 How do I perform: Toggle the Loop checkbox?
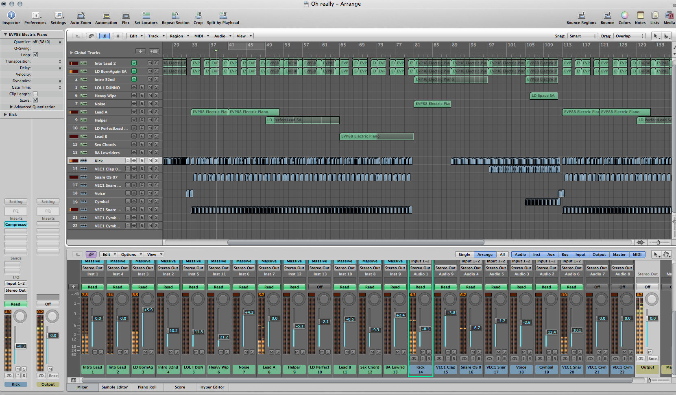coord(35,55)
